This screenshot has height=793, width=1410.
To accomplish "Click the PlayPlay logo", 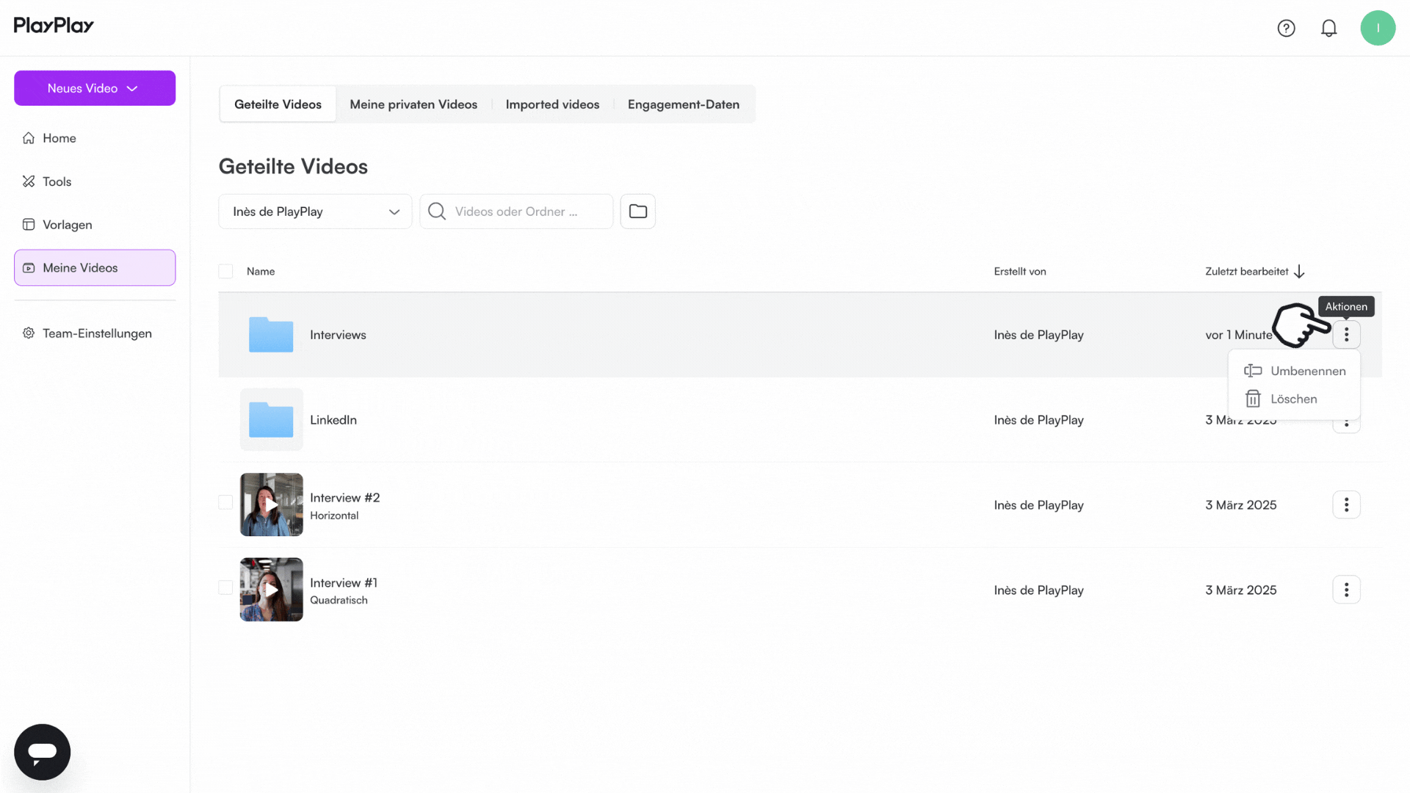I will [x=54, y=26].
